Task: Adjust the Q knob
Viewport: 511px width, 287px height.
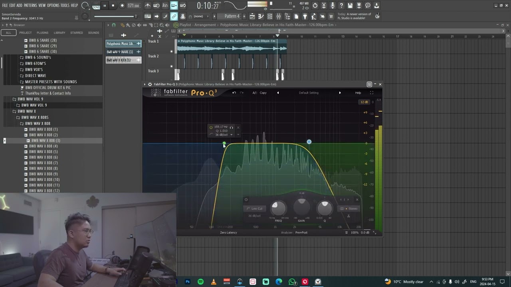Action: click(x=325, y=208)
